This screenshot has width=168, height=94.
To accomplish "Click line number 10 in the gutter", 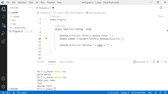I will pos(40,39).
